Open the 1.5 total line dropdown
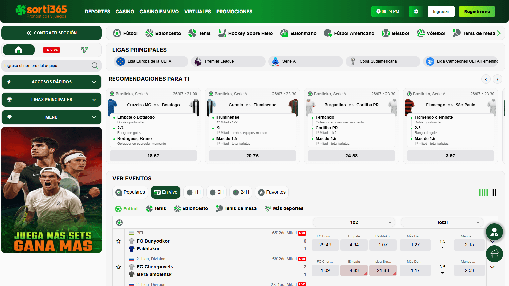 [x=442, y=244]
